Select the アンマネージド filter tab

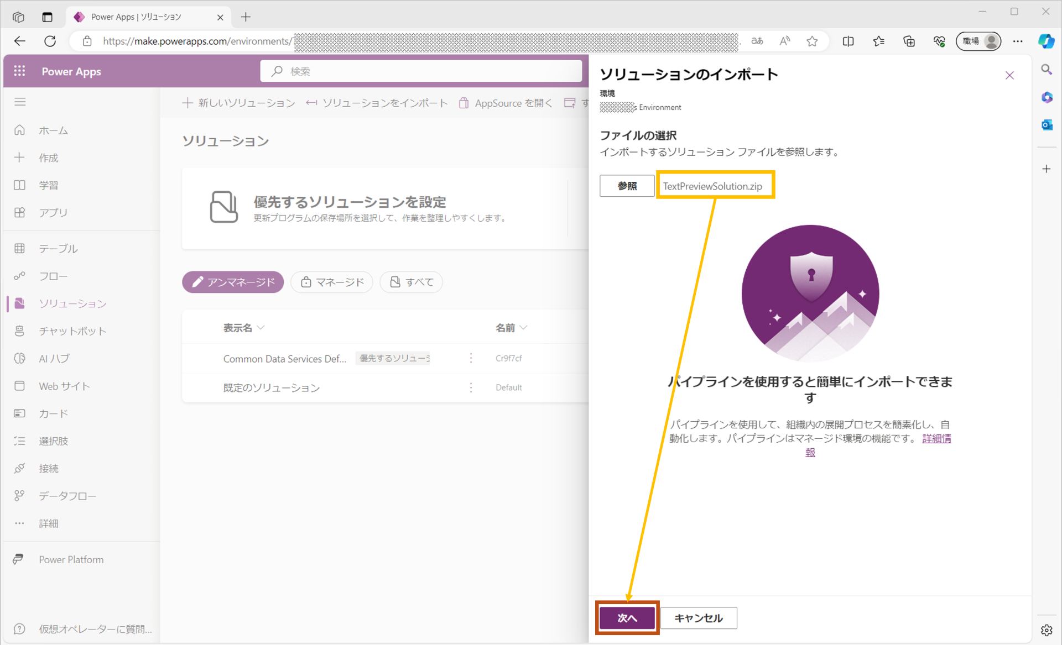[x=233, y=282]
